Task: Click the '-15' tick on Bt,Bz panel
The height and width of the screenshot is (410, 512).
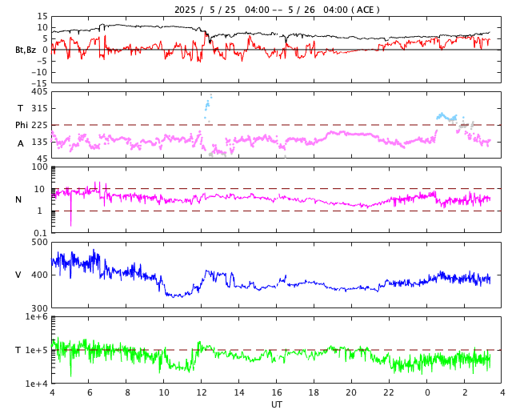Action: tap(39, 84)
